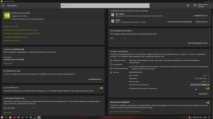The height and width of the screenshot is (119, 213).
Task: Switch to GeForce NOW taskbar icon
Action: tap(39, 117)
